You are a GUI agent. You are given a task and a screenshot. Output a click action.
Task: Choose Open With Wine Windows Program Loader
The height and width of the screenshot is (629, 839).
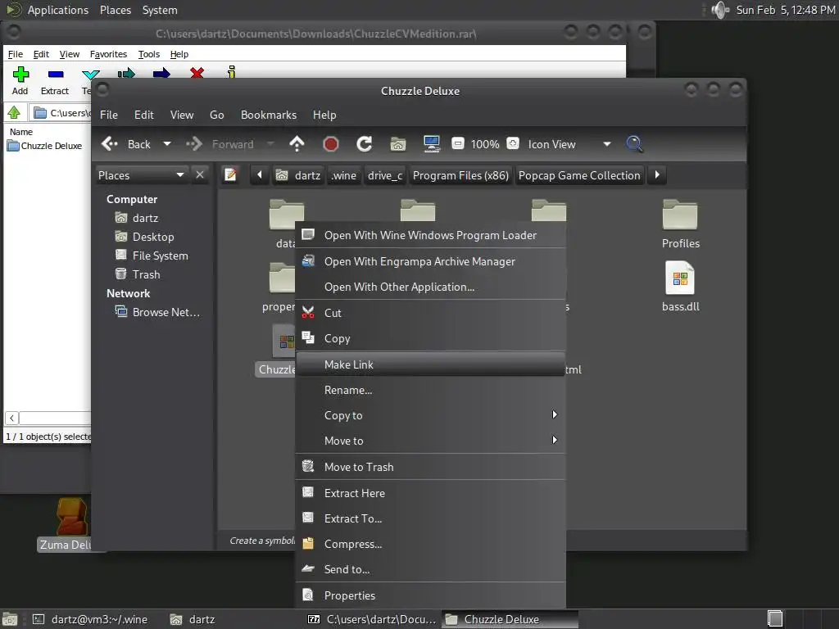point(431,235)
